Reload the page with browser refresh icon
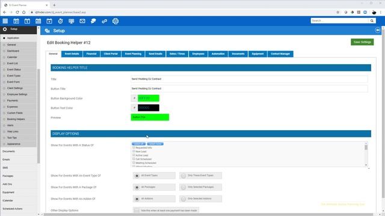Image resolution: width=385 pixels, height=216 pixels. tap(17, 12)
